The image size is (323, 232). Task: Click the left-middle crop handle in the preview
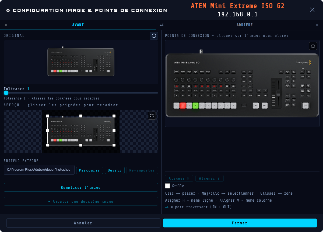point(48,131)
